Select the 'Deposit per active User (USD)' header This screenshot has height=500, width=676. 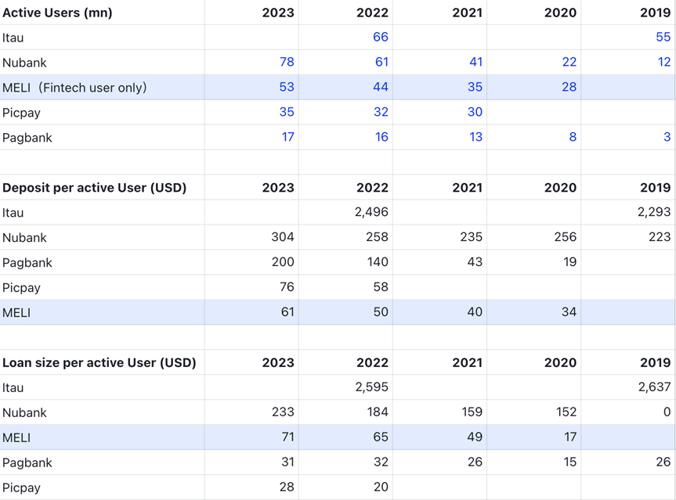(95, 188)
